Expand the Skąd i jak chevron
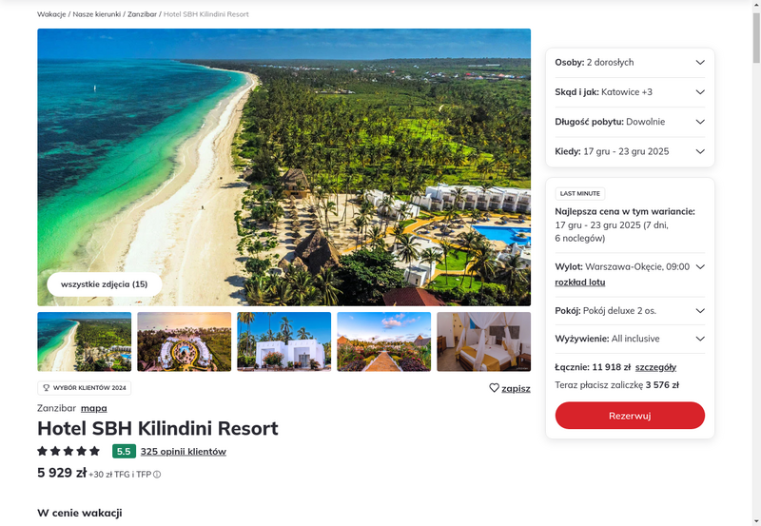Viewport: 761px width, 526px height. 700,92
